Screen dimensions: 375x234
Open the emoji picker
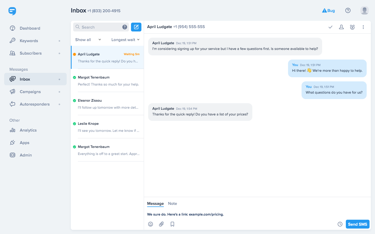pyautogui.click(x=151, y=224)
